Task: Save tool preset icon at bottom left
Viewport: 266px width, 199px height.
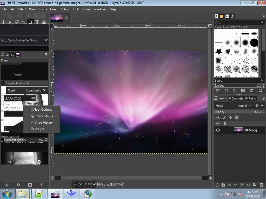Action: coord(6,185)
